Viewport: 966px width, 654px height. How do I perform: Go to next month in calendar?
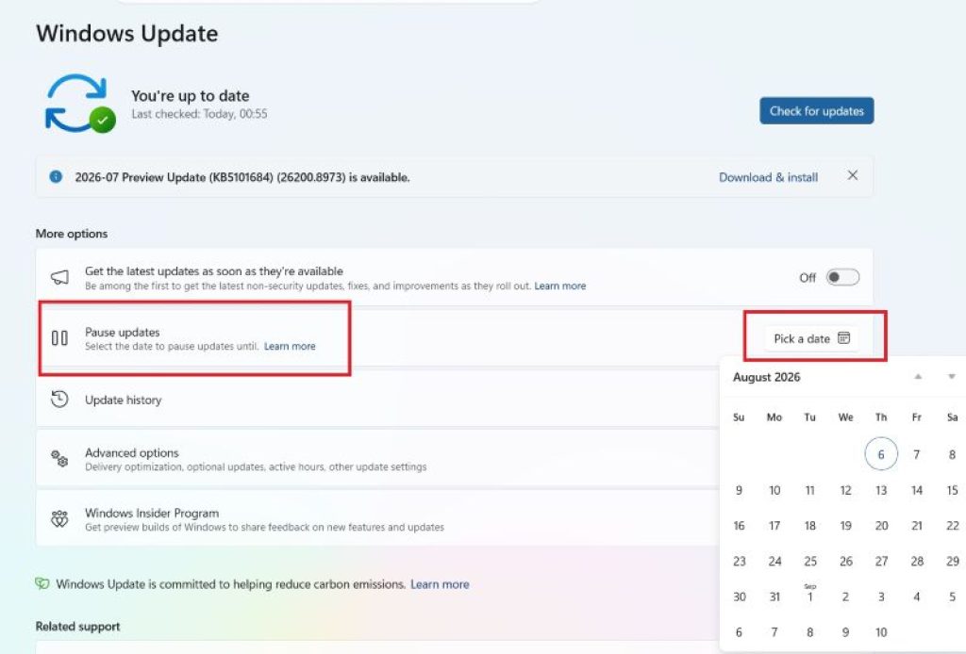point(952,377)
